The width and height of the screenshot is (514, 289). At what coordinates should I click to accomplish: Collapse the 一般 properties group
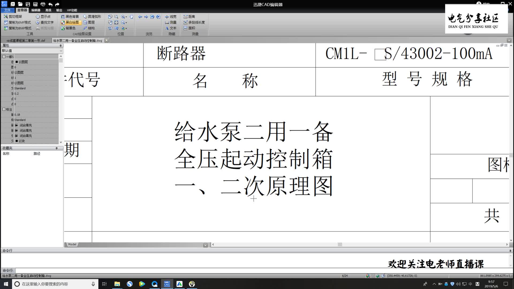(x=4, y=57)
